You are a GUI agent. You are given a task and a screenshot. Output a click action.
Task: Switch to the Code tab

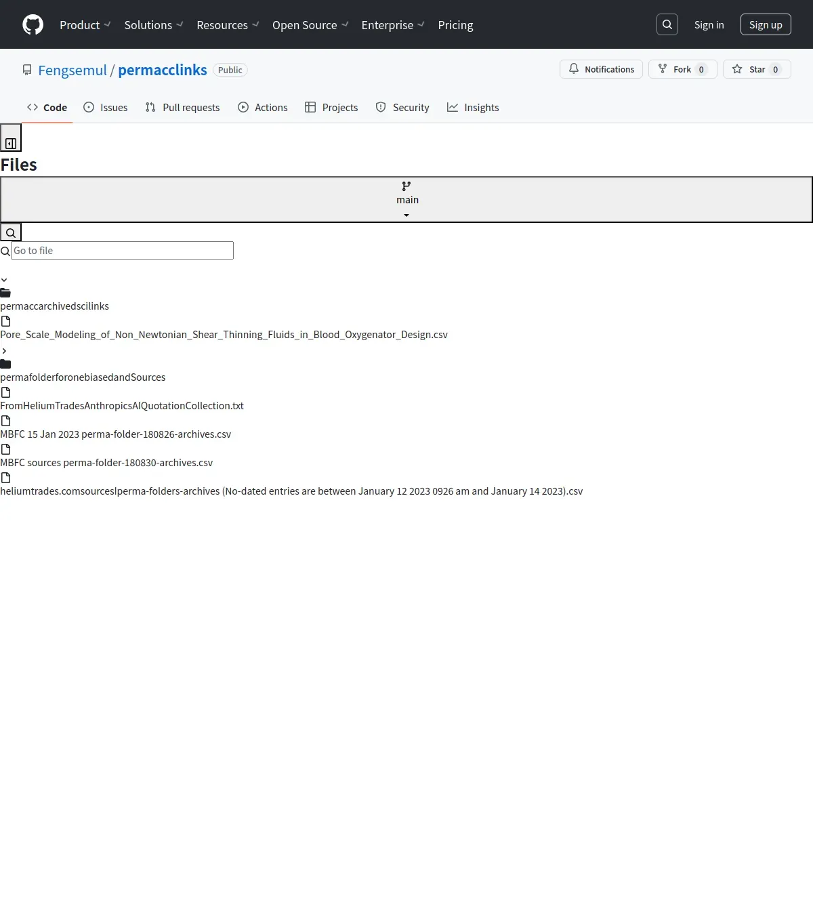pyautogui.click(x=47, y=107)
